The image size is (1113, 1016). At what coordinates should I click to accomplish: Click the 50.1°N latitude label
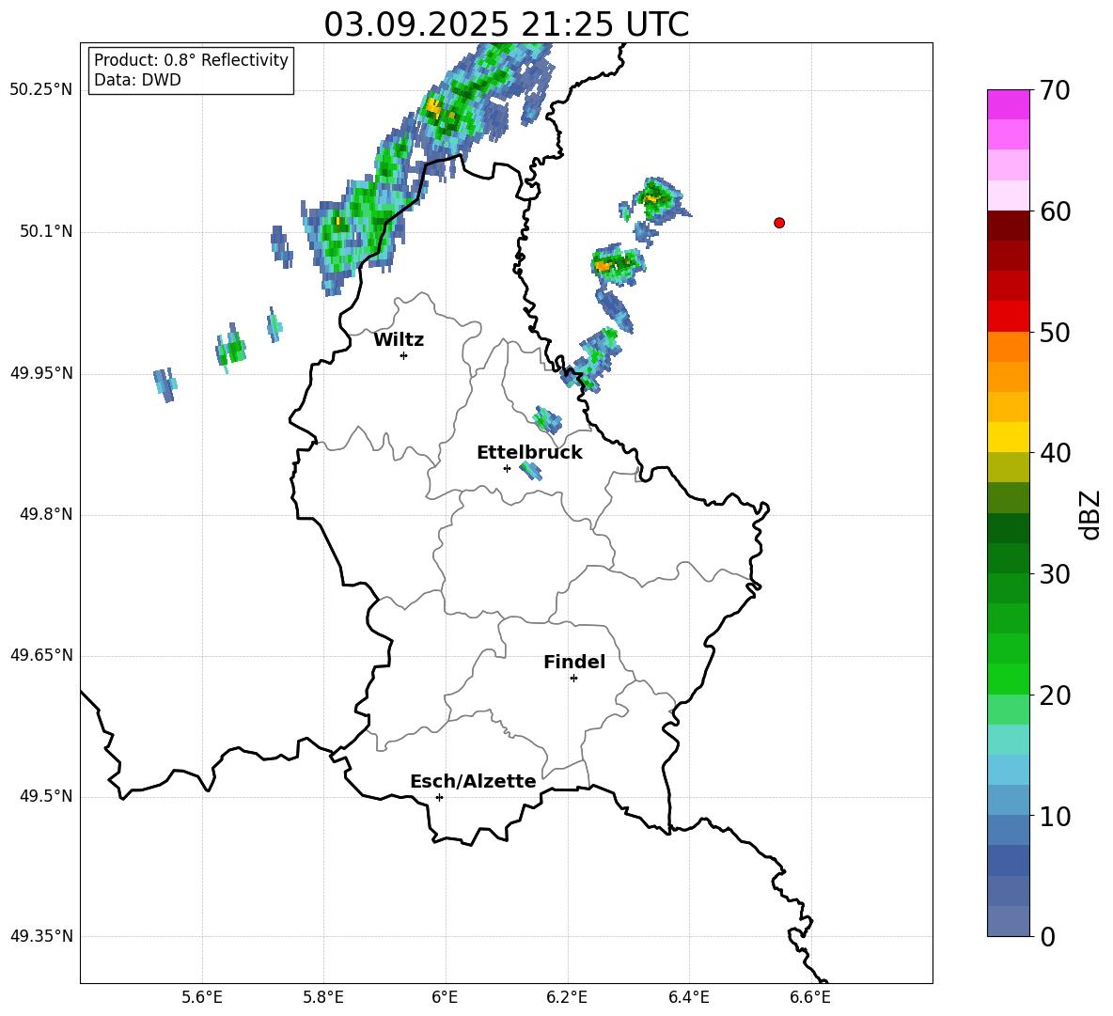coord(46,231)
